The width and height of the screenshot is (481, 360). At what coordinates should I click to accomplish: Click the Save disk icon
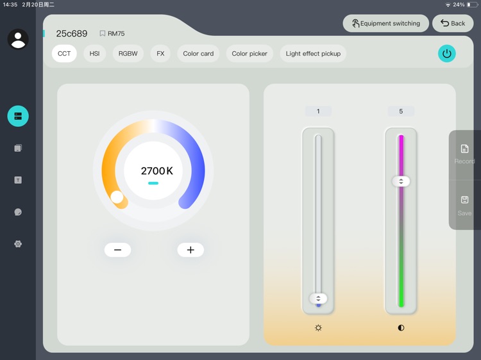point(464,200)
